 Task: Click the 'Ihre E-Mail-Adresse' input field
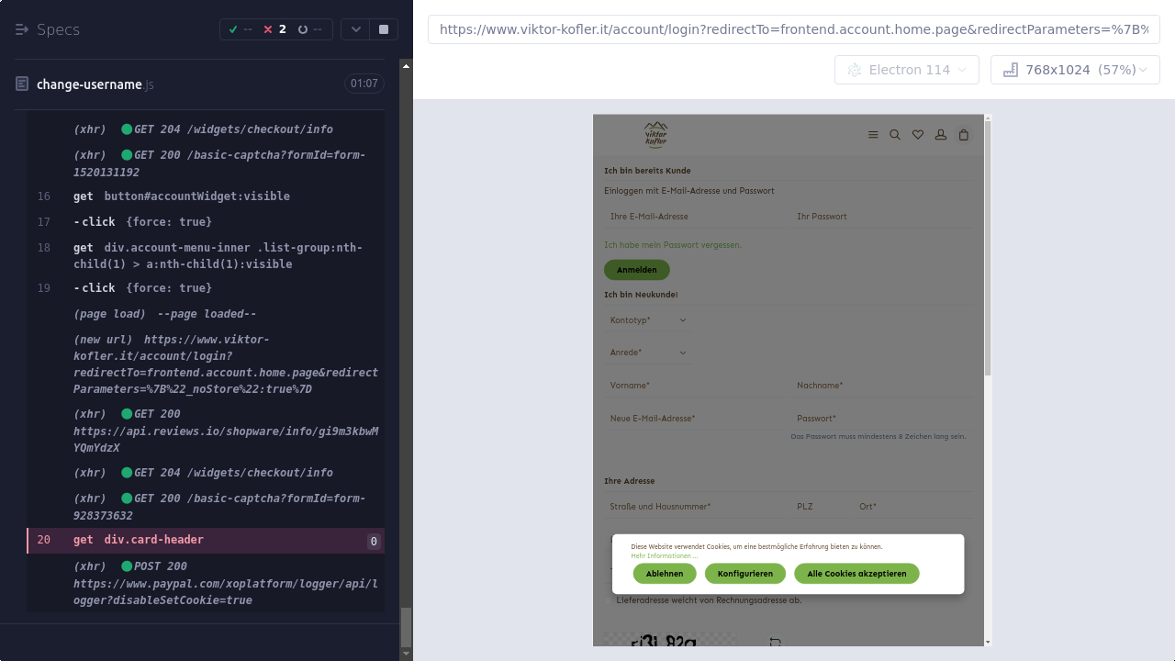[693, 217]
